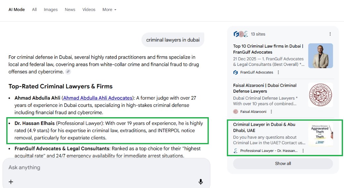
Task: Click the Ask anything input field
Action: pyautogui.click(x=106, y=167)
